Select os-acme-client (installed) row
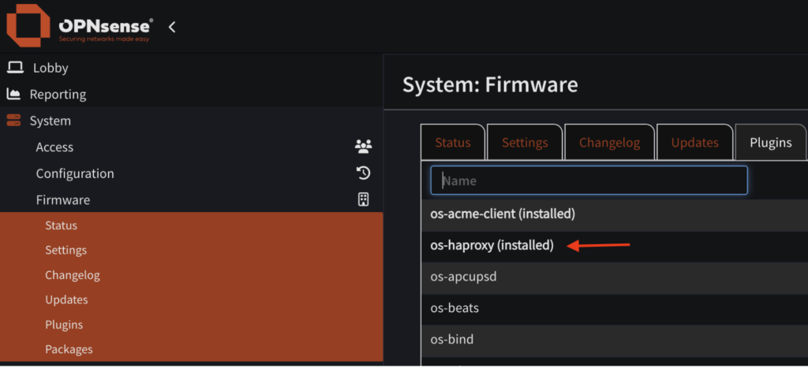 point(614,214)
